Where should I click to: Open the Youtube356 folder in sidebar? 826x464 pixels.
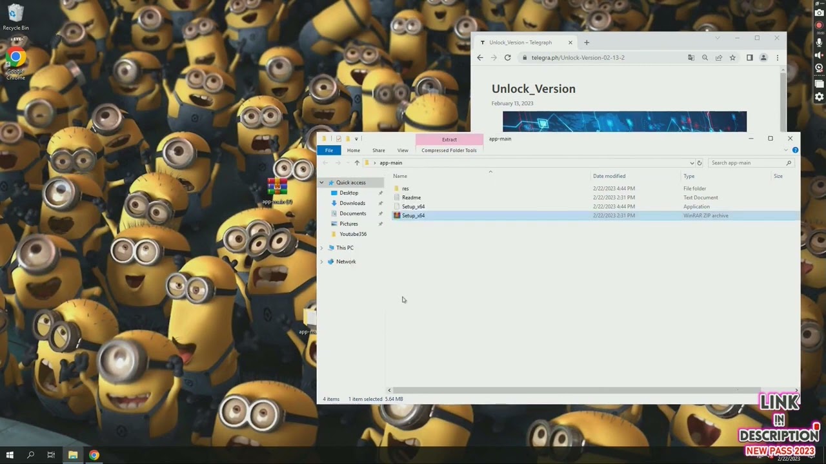(353, 234)
